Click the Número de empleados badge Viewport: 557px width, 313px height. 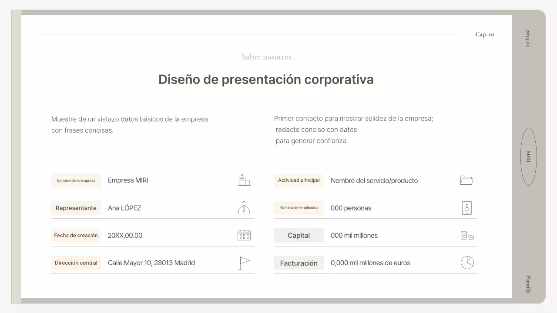pyautogui.click(x=299, y=208)
